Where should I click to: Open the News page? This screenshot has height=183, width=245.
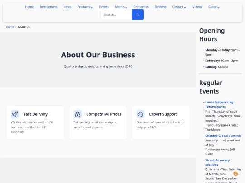coord(67,7)
